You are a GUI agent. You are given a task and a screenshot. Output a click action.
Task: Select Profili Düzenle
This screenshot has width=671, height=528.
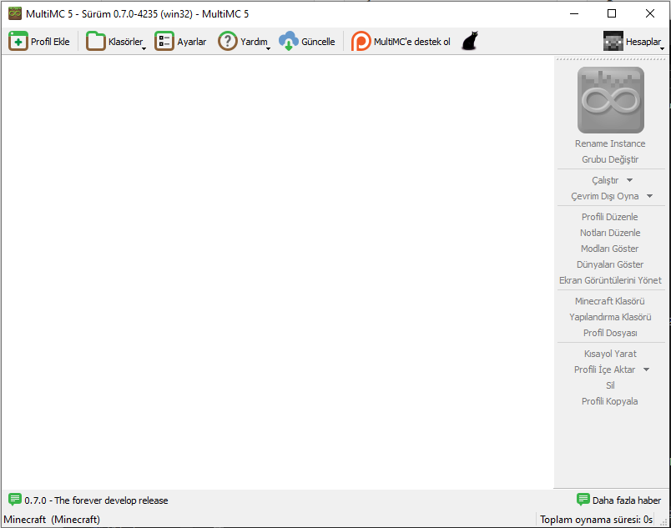click(610, 217)
